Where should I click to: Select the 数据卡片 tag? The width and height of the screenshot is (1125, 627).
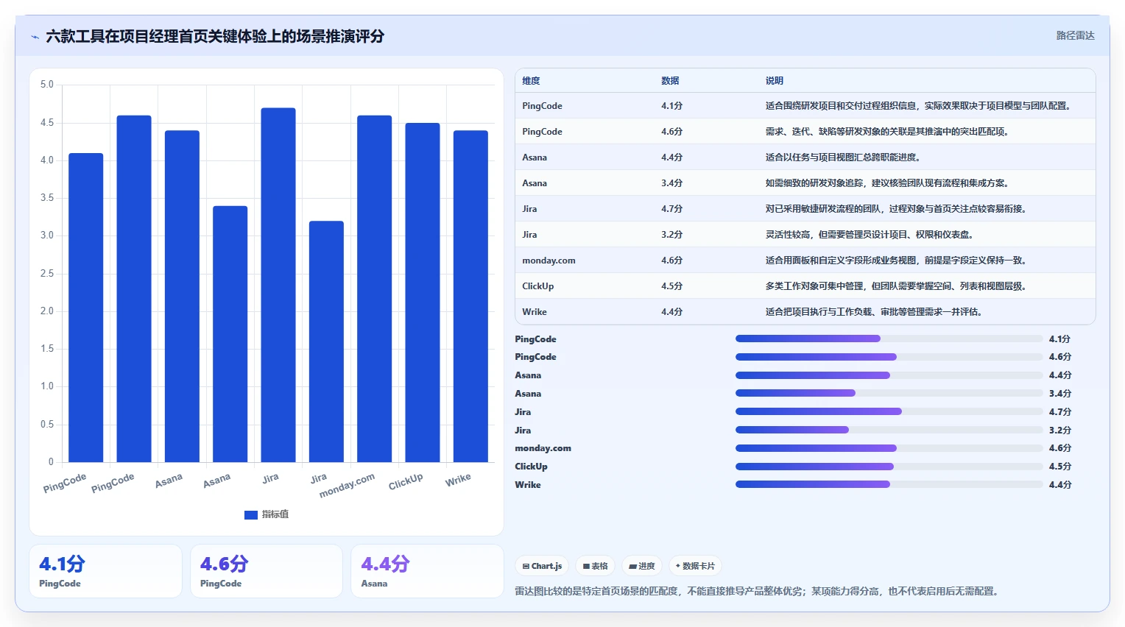695,566
